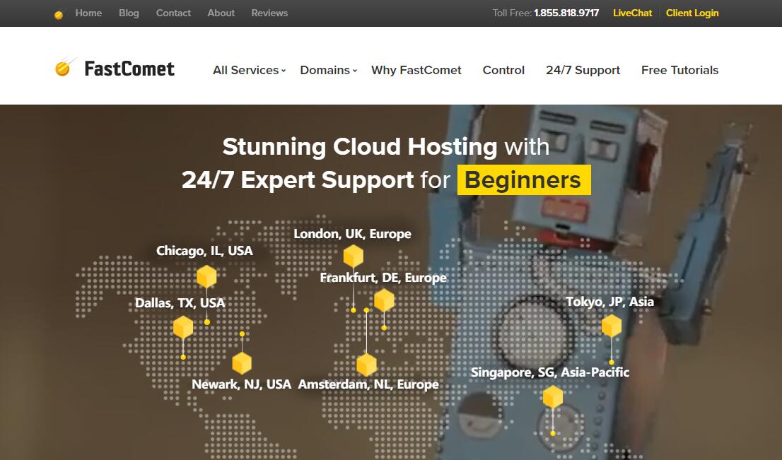
Task: Select the Dallas datacenter cube marker
Action: click(x=183, y=327)
